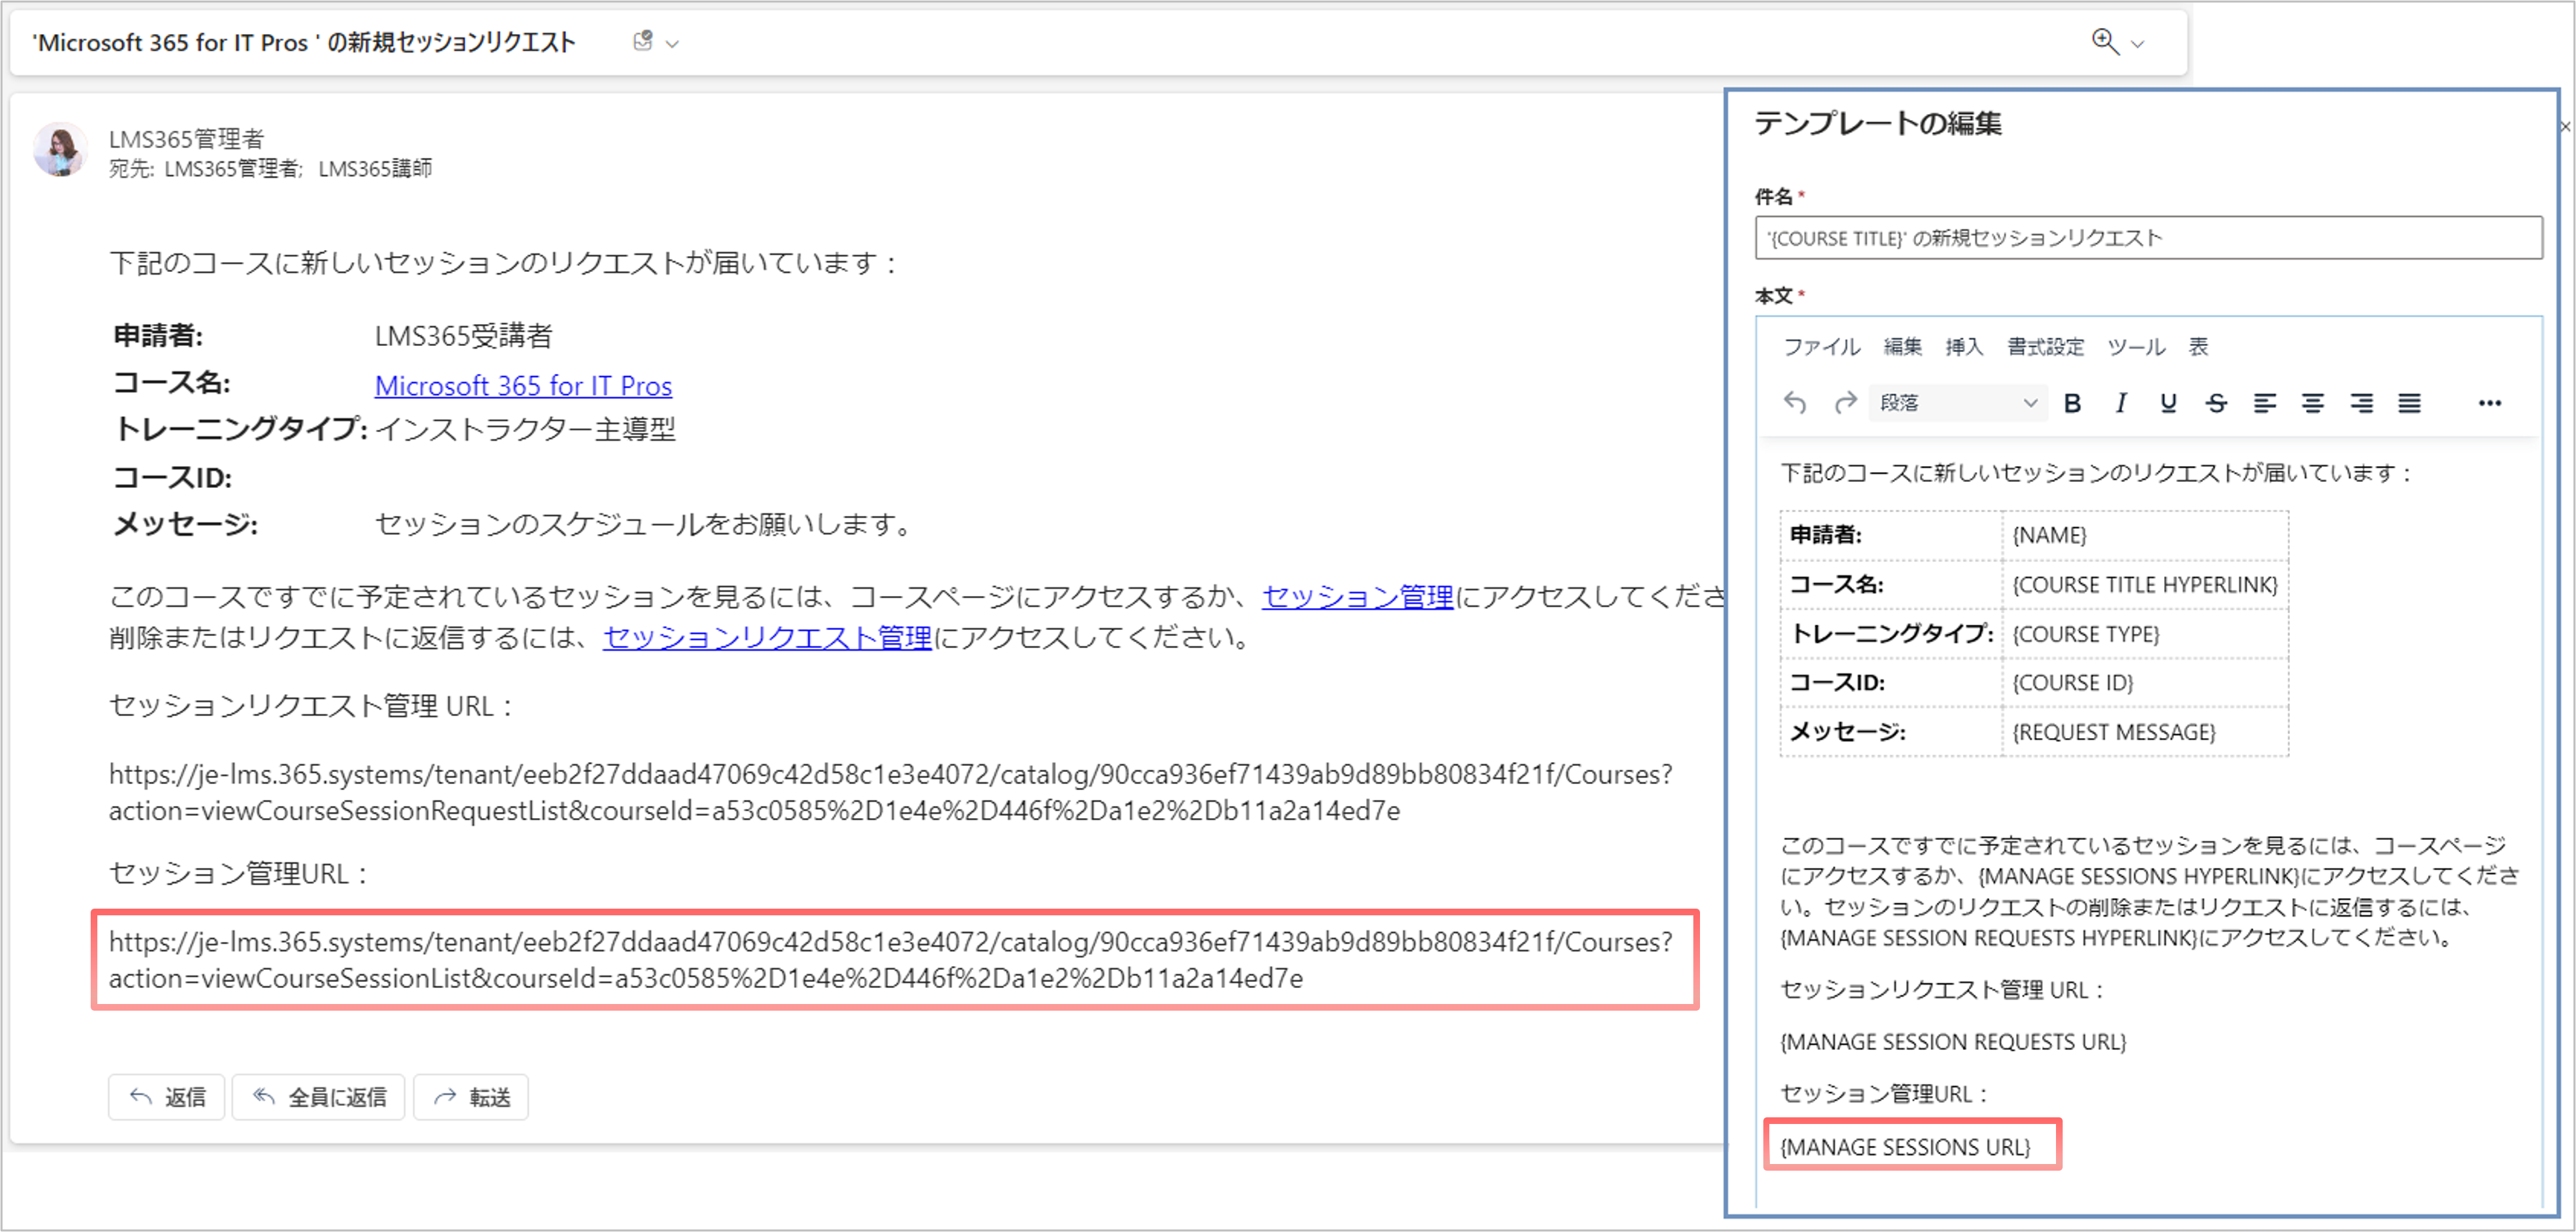This screenshot has height=1232, width=2576.
Task: Click LMS365受講者 applicant value
Action: click(x=463, y=336)
